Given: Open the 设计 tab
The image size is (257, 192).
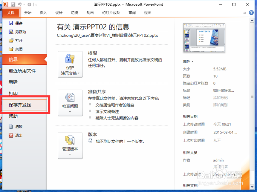Looking at the screenshot, I should tap(59, 13).
